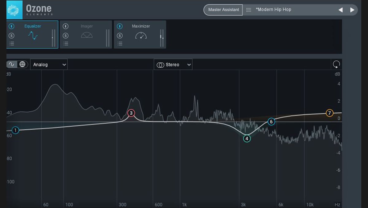This screenshot has height=208, width=368.
Task: Select the Maximizer gauge icon
Action: click(141, 35)
